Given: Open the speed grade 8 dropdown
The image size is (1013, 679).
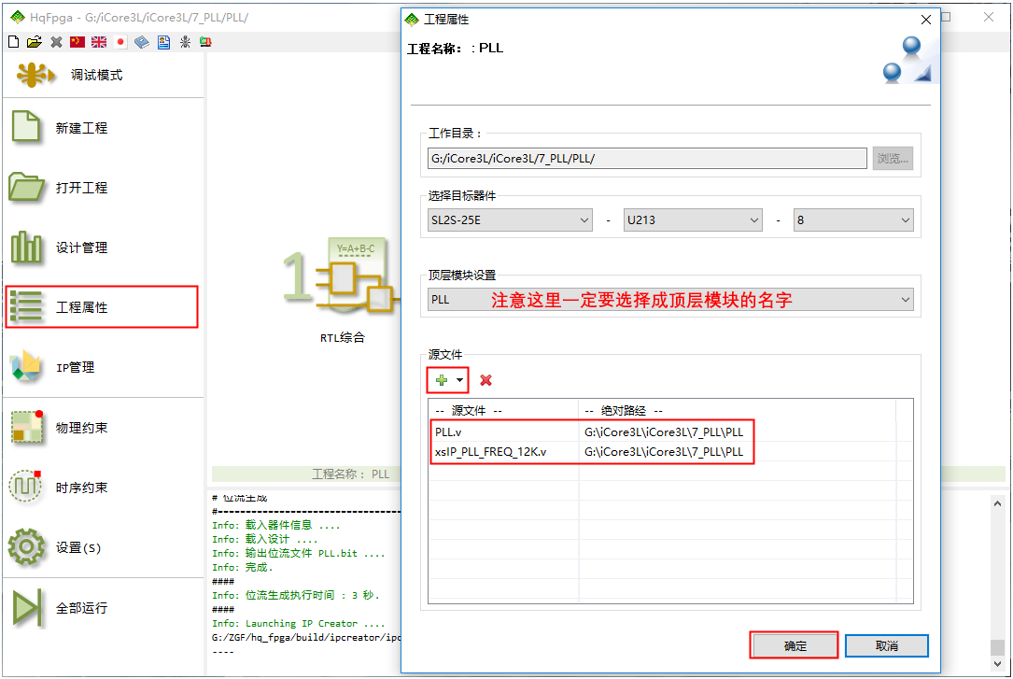Looking at the screenshot, I should coord(852,220).
